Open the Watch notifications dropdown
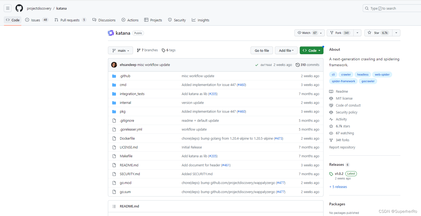 click(310, 33)
